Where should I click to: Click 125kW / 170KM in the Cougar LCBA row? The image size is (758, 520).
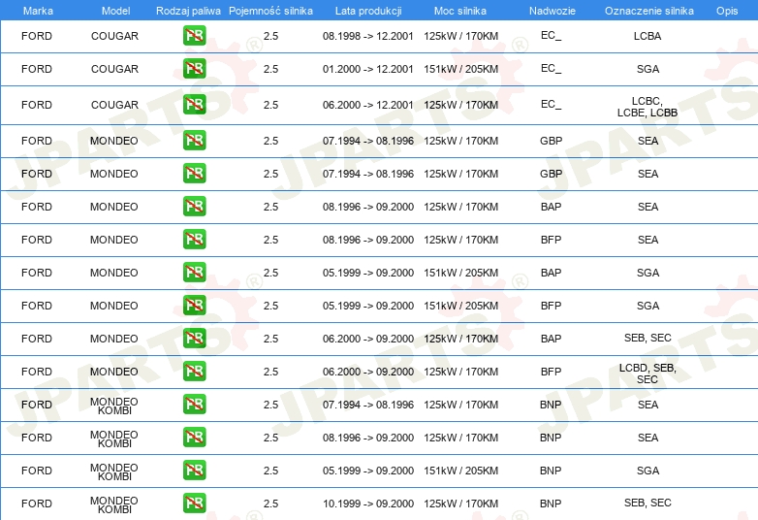460,36
